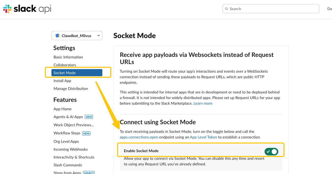This screenshot has width=332, height=174.
Task: Click the NEW badge beside Workflow Steps
Action: tap(86, 133)
